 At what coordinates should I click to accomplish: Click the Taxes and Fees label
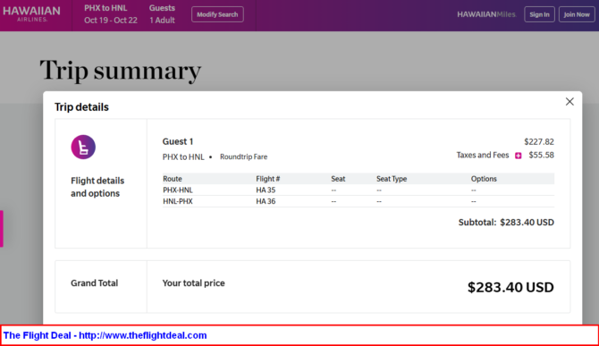point(483,155)
